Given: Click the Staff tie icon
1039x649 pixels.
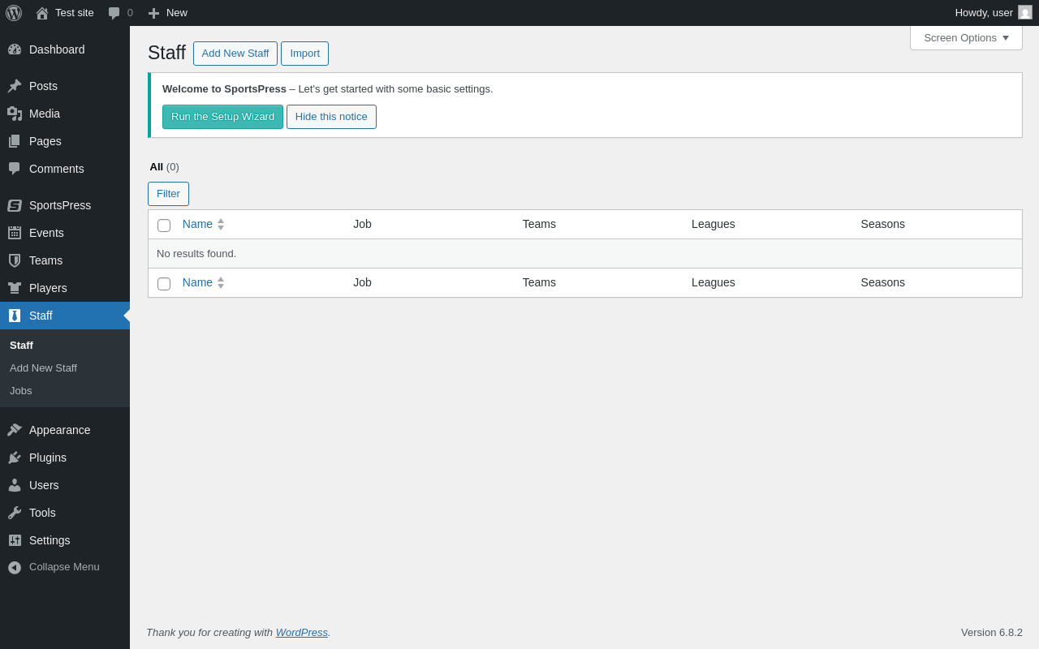Looking at the screenshot, I should click(15, 316).
